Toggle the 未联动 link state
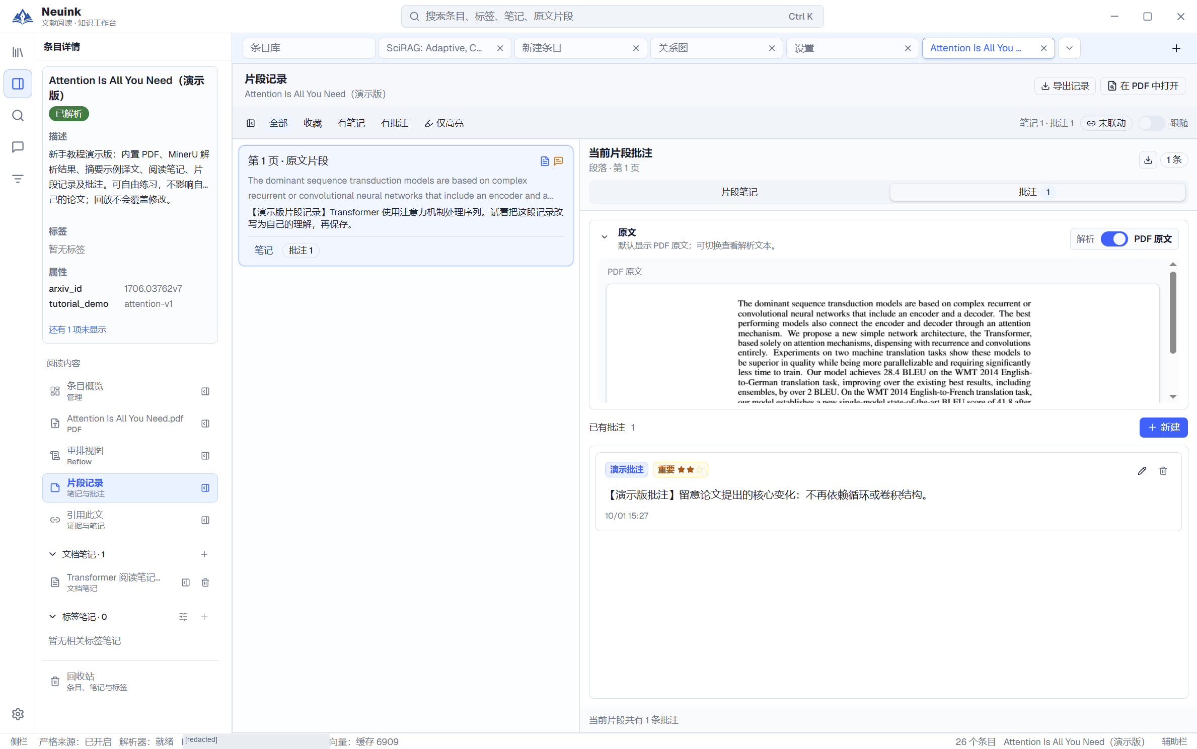The height and width of the screenshot is (749, 1197). (1106, 123)
